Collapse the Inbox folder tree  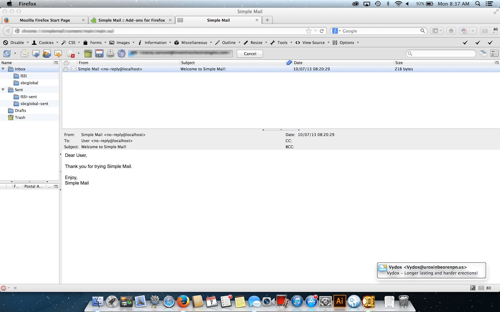point(3,69)
